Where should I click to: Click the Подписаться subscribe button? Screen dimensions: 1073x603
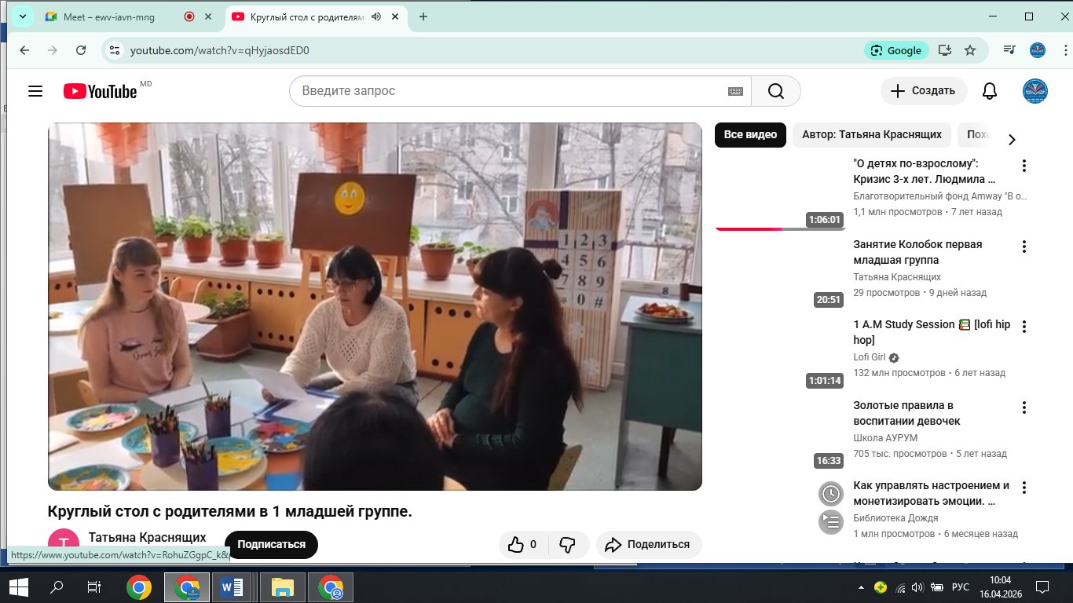coord(271,544)
